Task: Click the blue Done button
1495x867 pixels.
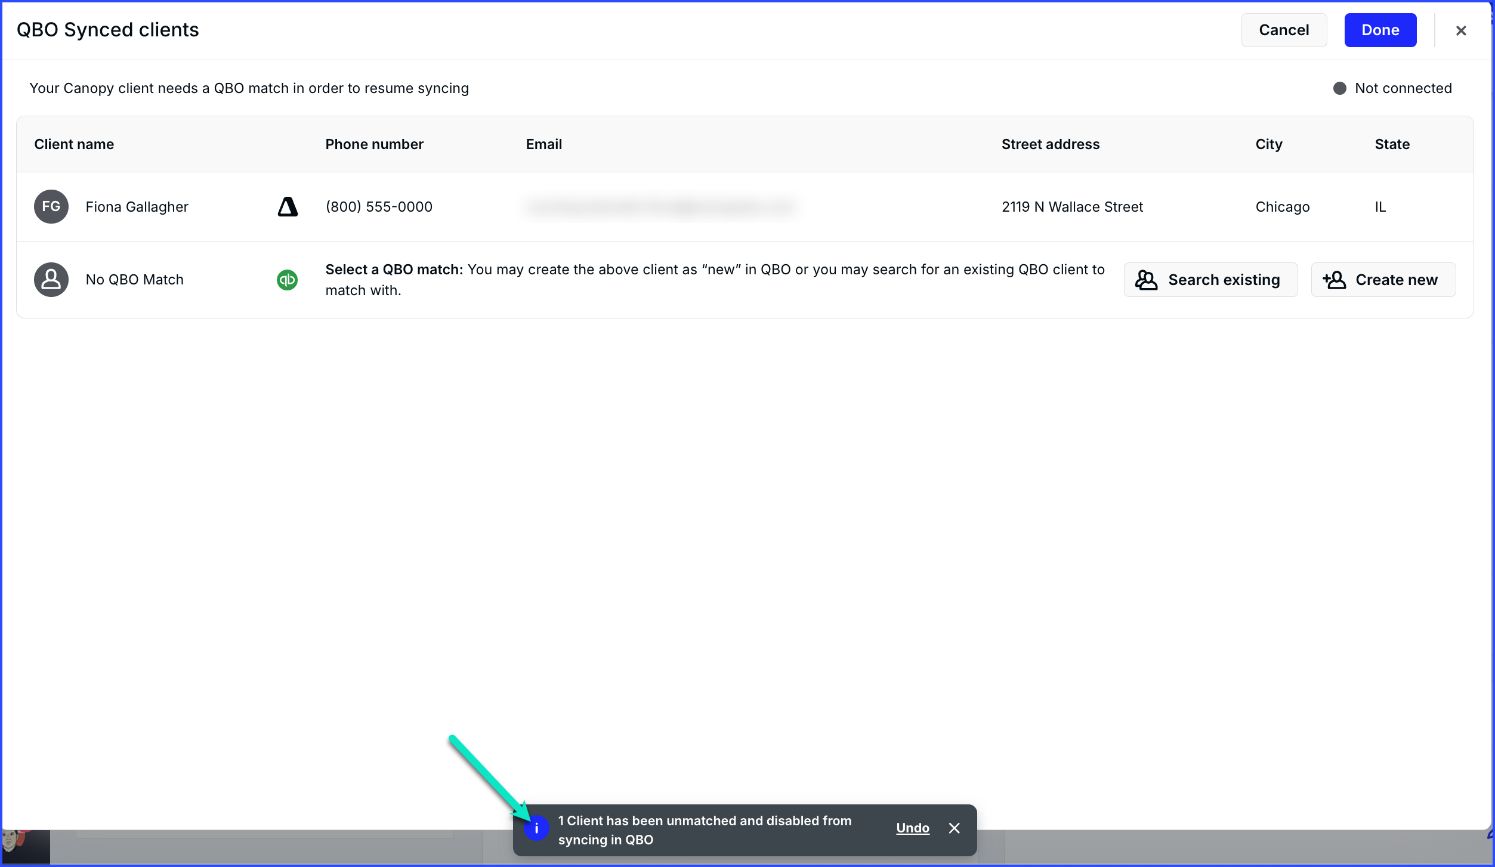Action: 1380,30
